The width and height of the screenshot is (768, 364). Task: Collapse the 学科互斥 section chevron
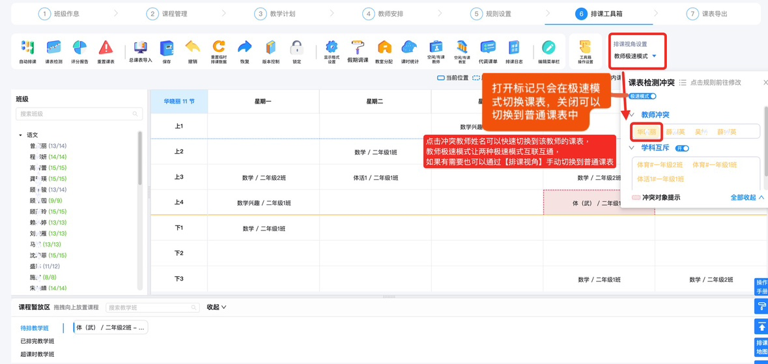pyautogui.click(x=632, y=147)
